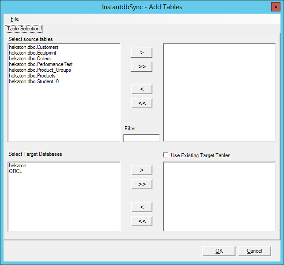This screenshot has width=284, height=265.
Task: Select the Table Selection tab
Action: 23,29
